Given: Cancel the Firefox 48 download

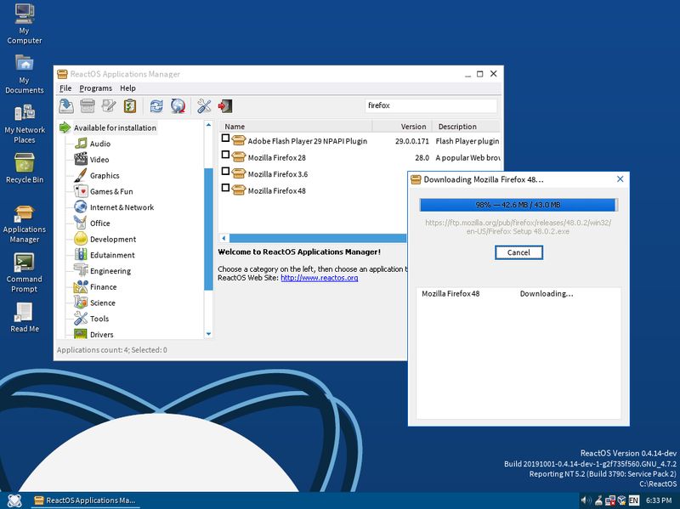Looking at the screenshot, I should click(x=518, y=252).
